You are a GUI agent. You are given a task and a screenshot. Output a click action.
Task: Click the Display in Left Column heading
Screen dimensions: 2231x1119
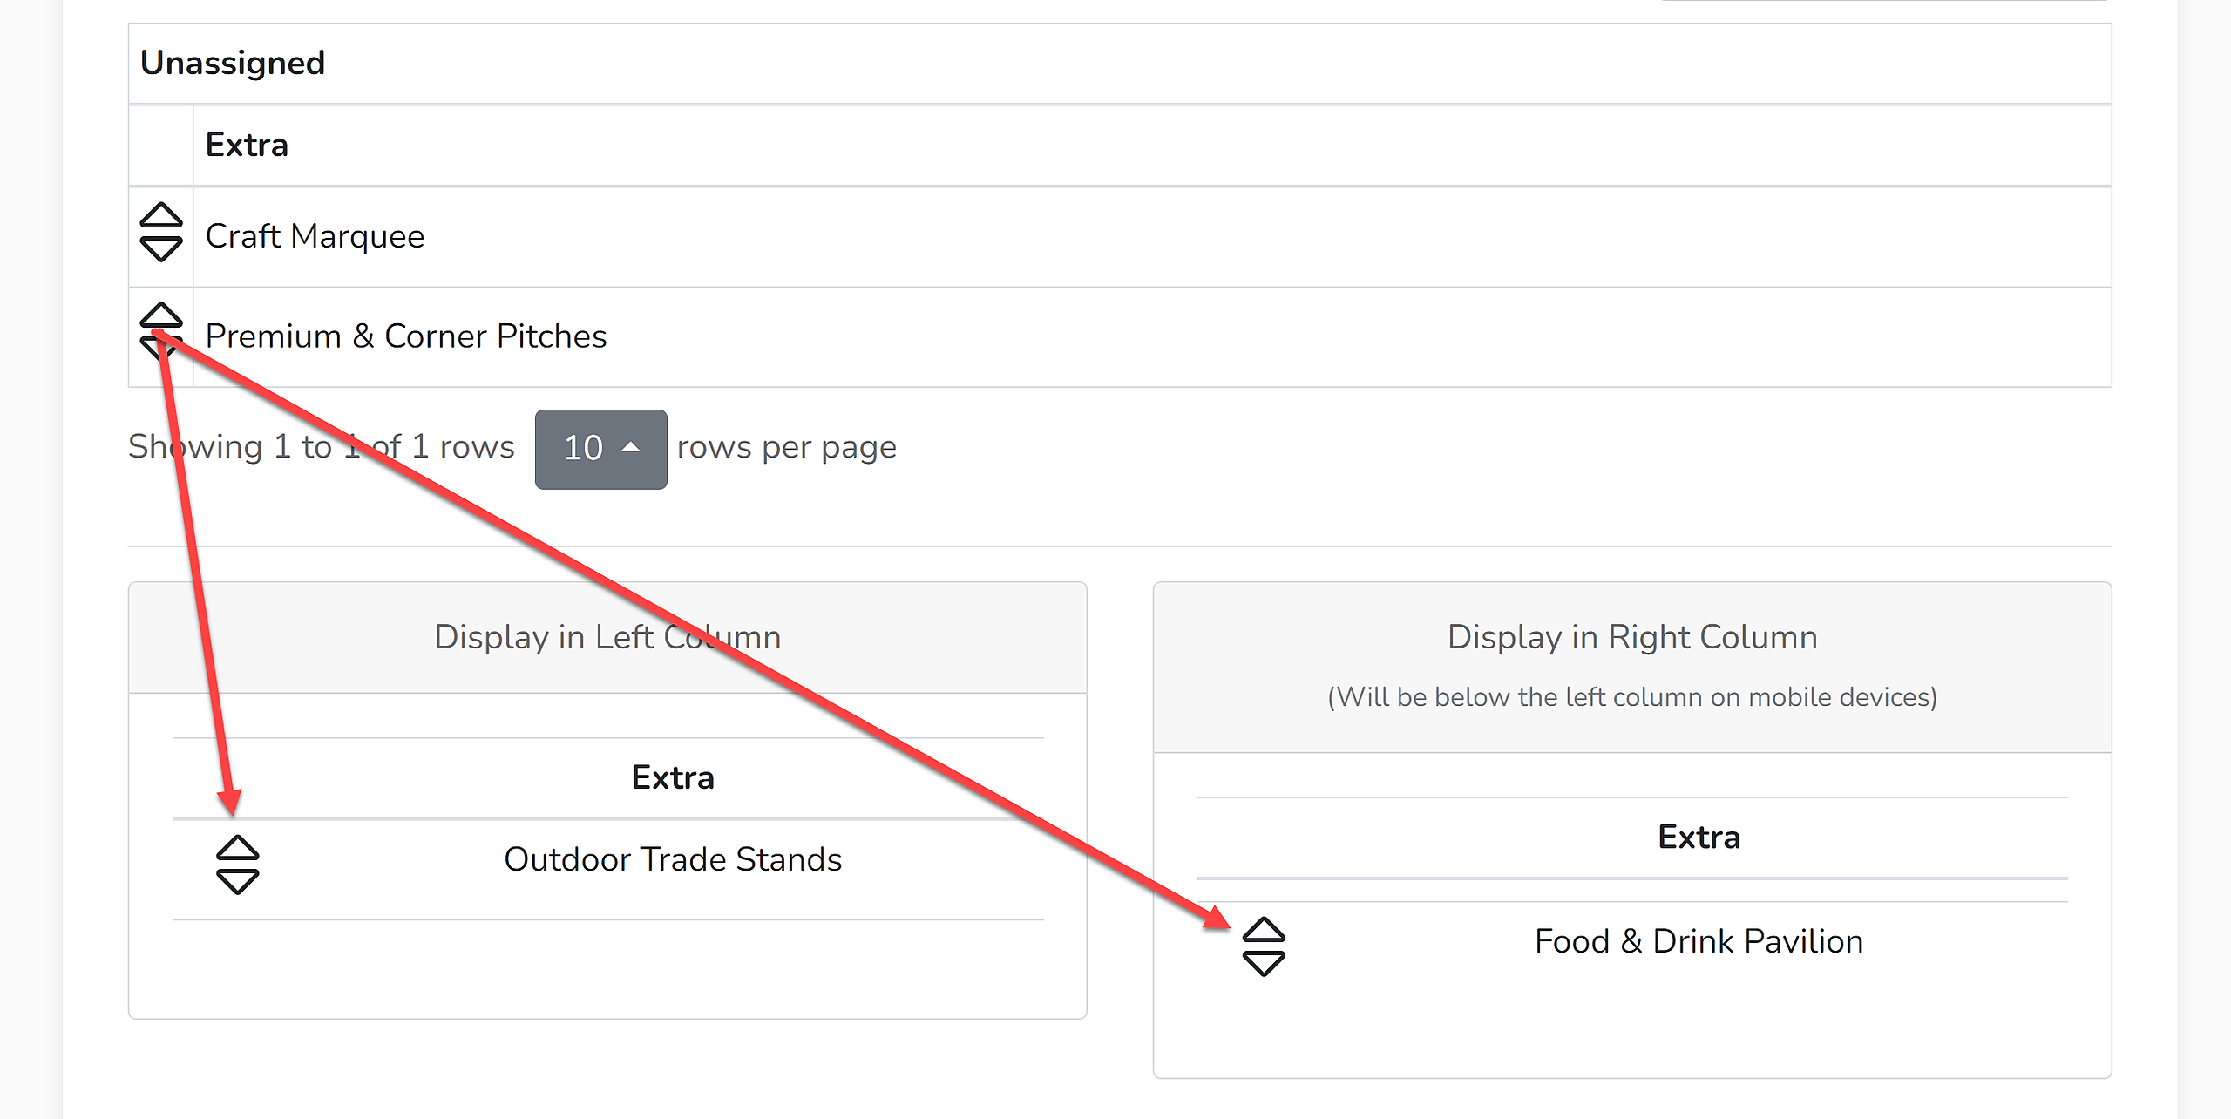tap(607, 637)
